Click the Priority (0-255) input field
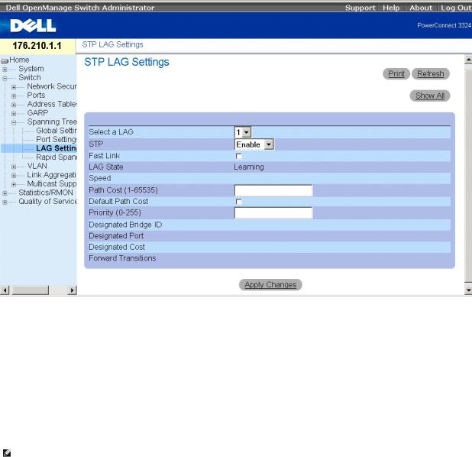Screen dimensions: 472x457 [x=273, y=212]
